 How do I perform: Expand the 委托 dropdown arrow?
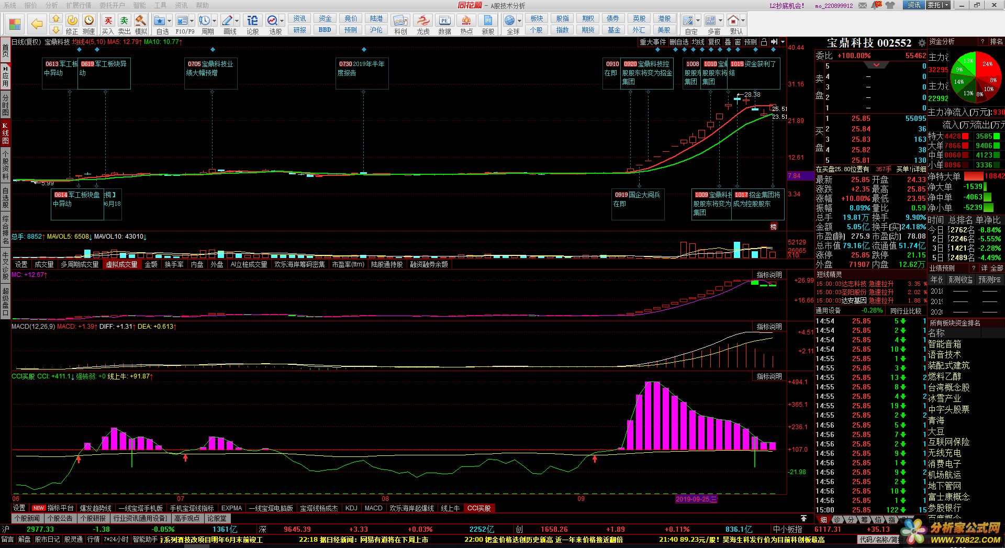[946, 5]
